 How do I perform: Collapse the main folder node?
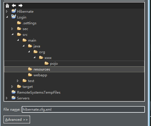[x=18, y=40]
